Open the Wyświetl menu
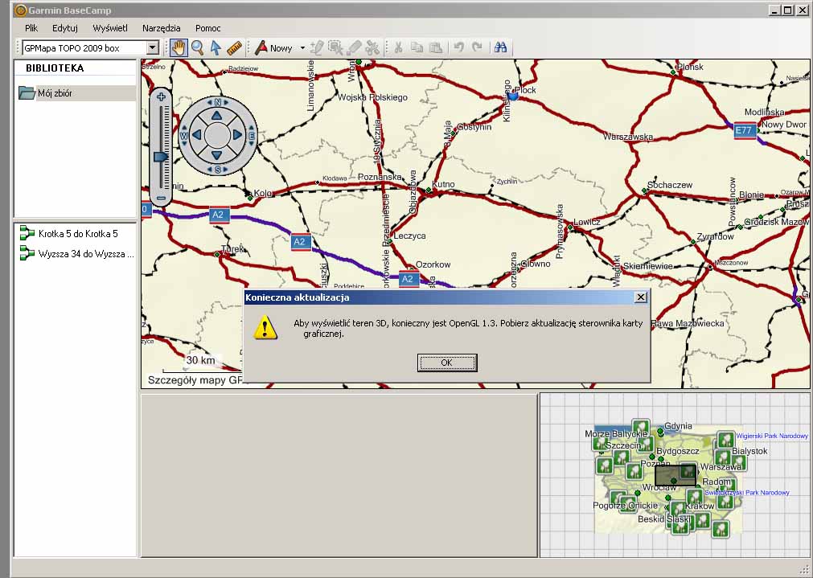813x578 pixels. (110, 28)
